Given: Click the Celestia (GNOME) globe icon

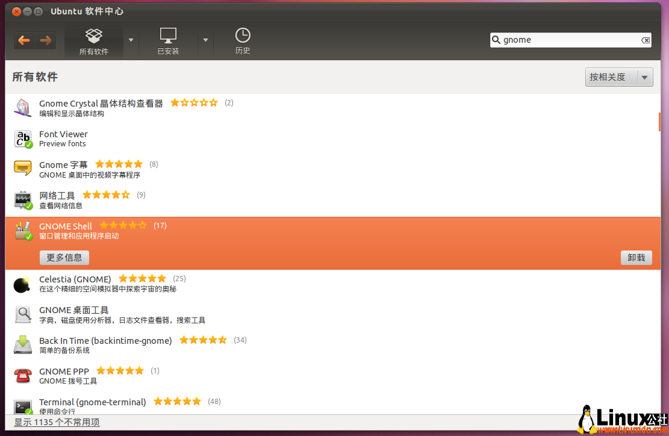Looking at the screenshot, I should (22, 283).
